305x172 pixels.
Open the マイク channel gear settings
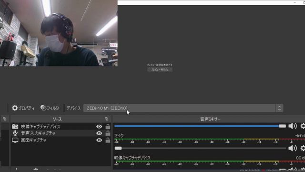pos(303,148)
